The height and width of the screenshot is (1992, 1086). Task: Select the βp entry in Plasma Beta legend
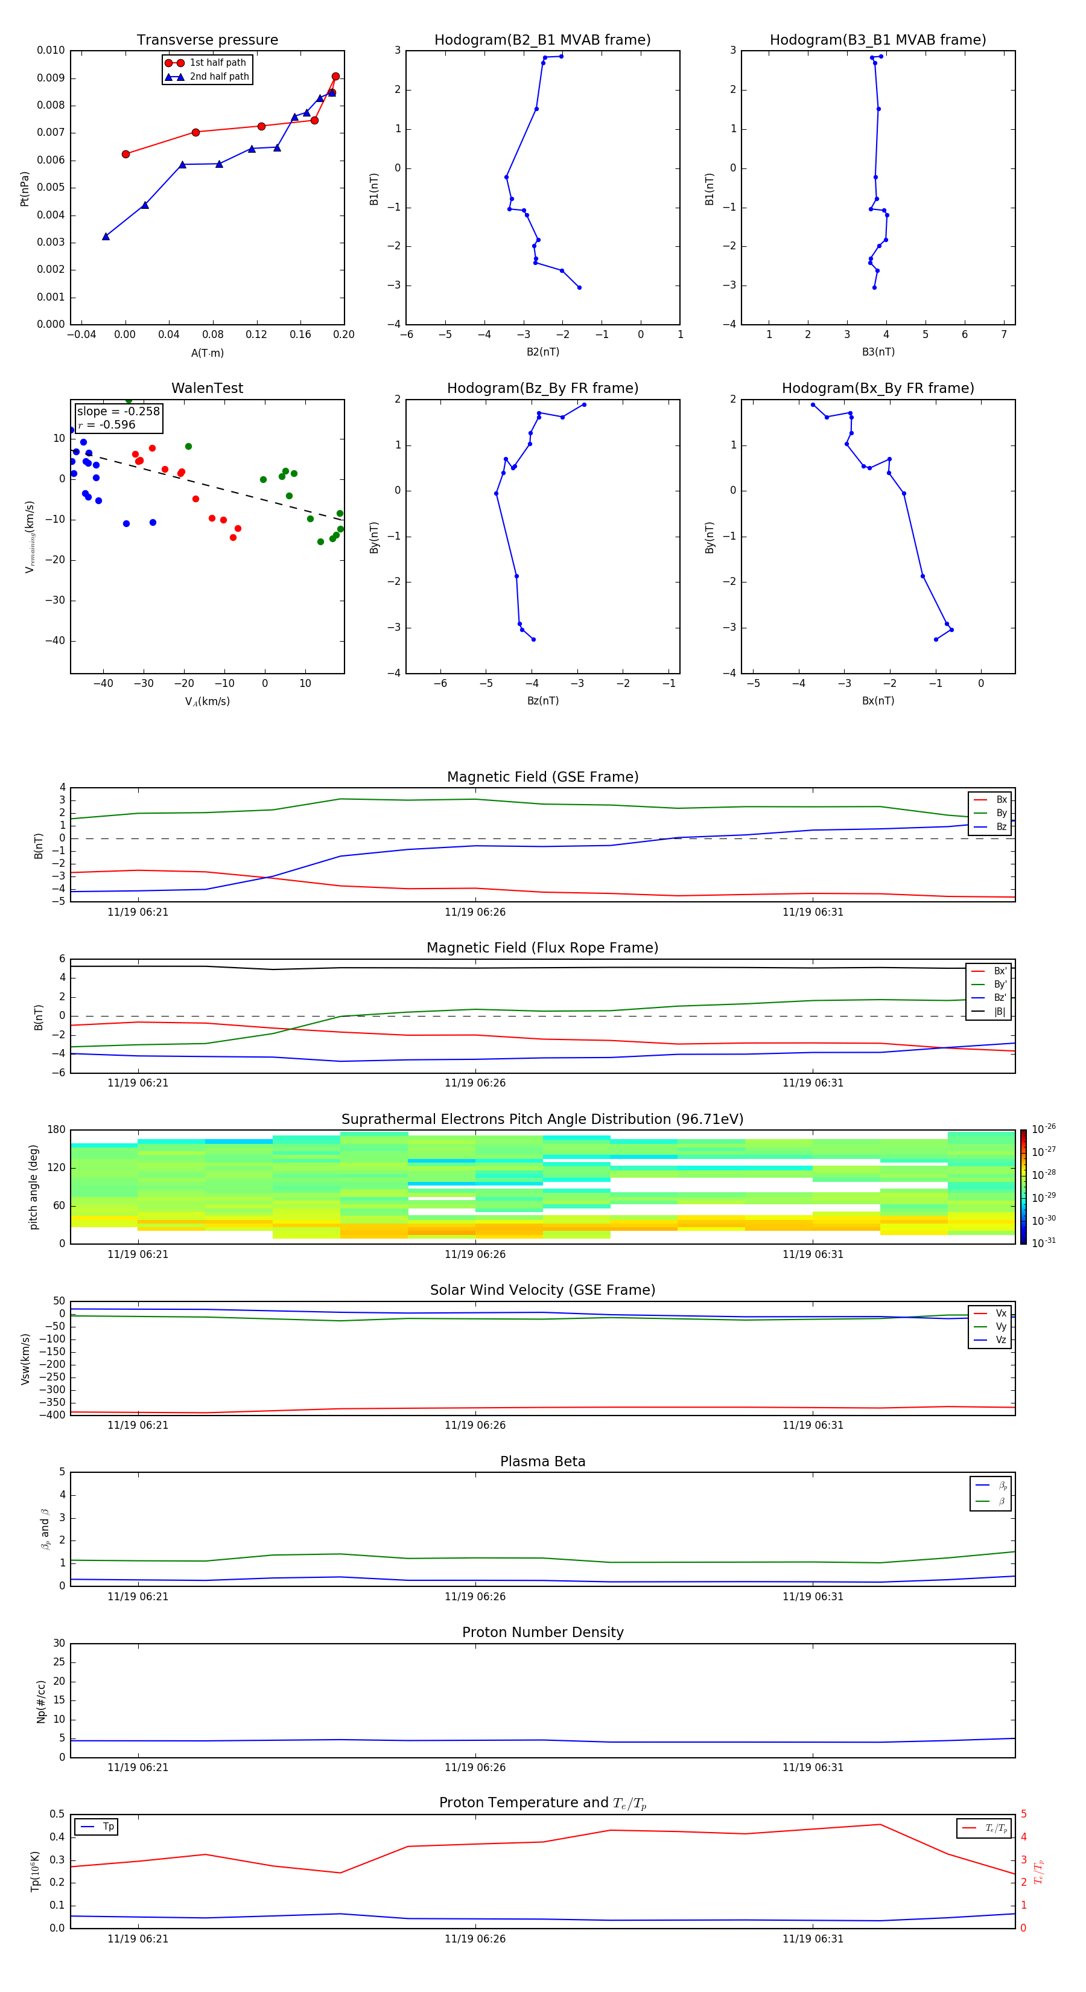(991, 1486)
